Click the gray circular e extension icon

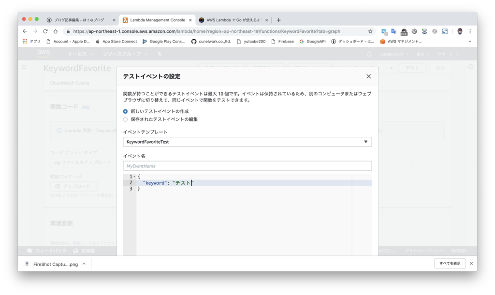coord(435,31)
